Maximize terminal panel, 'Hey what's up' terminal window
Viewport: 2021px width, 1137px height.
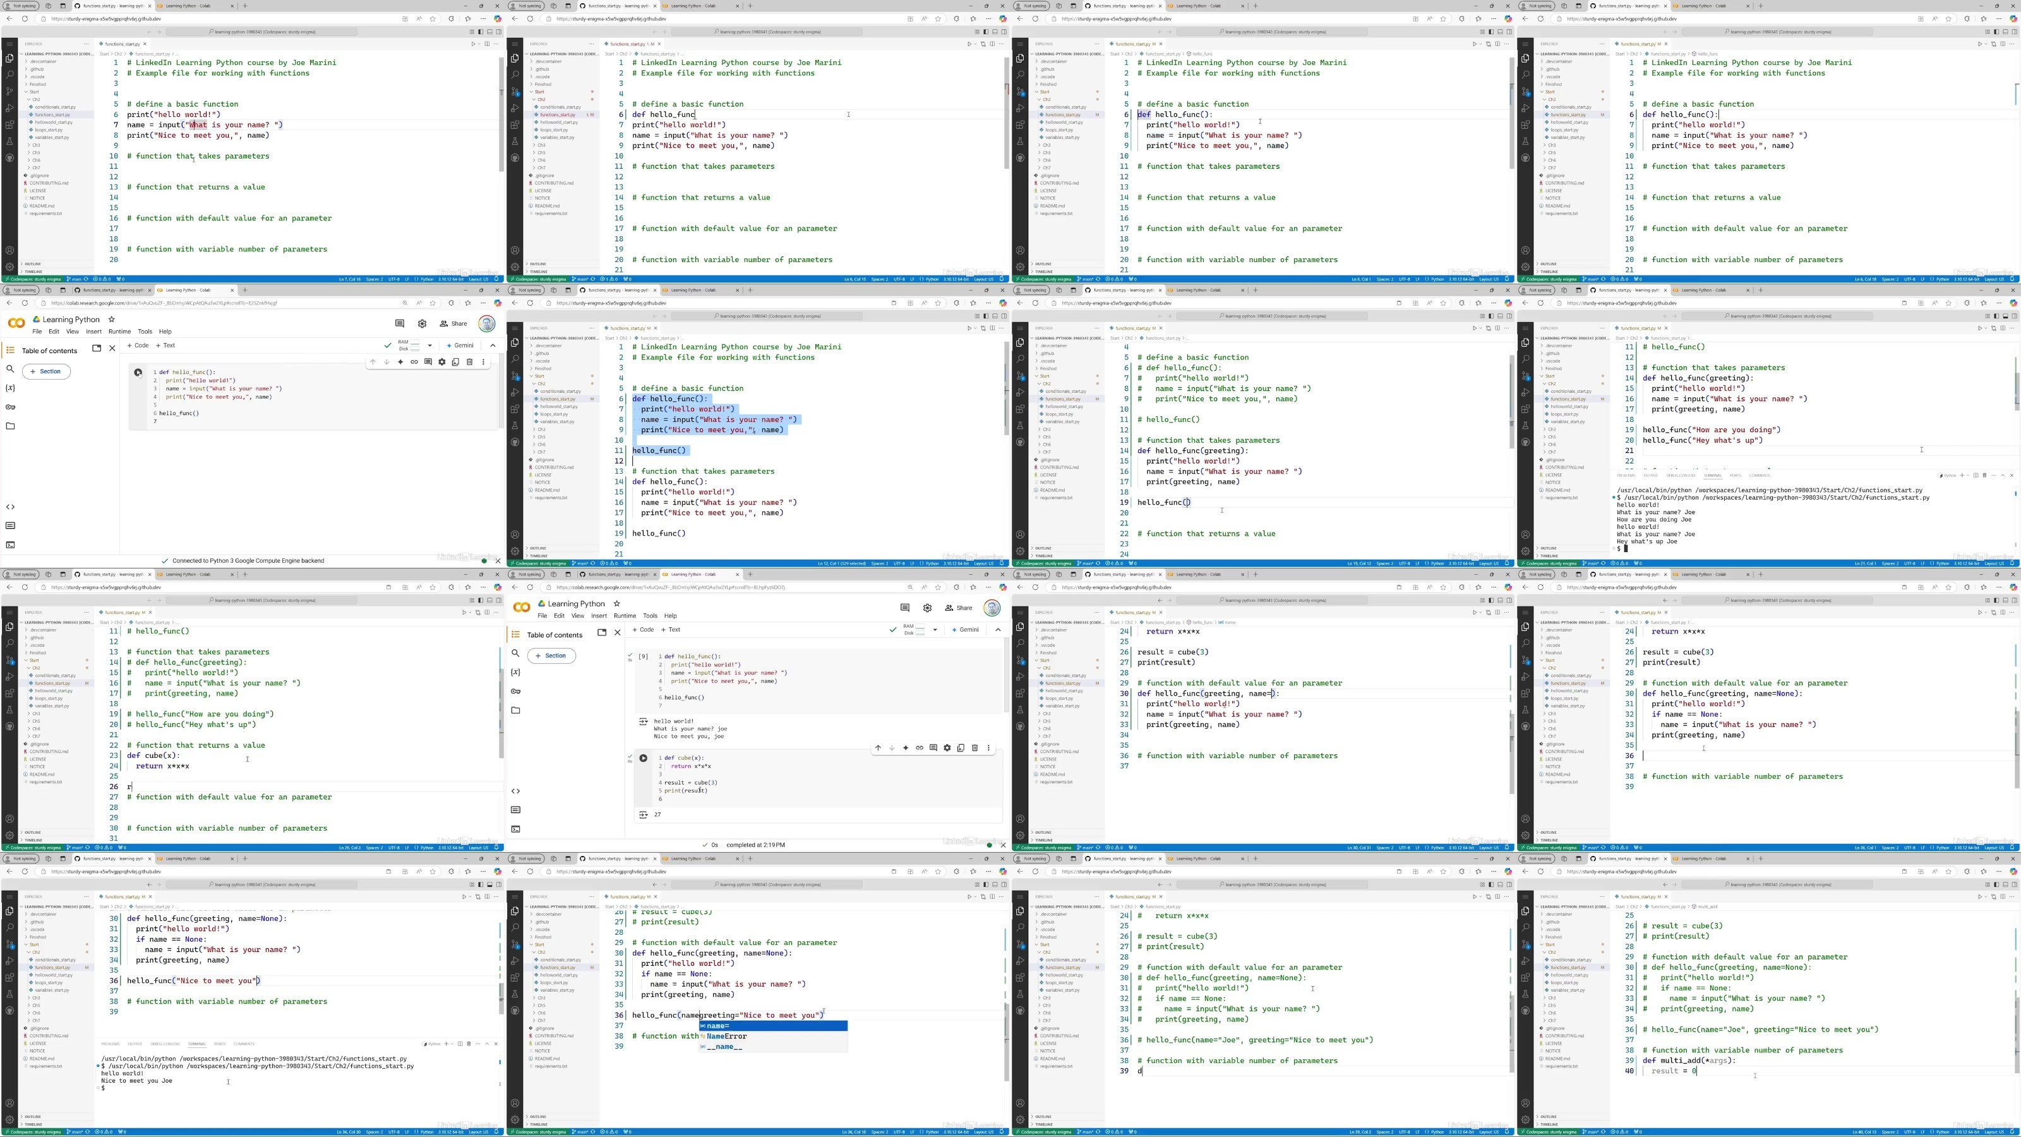(x=2003, y=475)
